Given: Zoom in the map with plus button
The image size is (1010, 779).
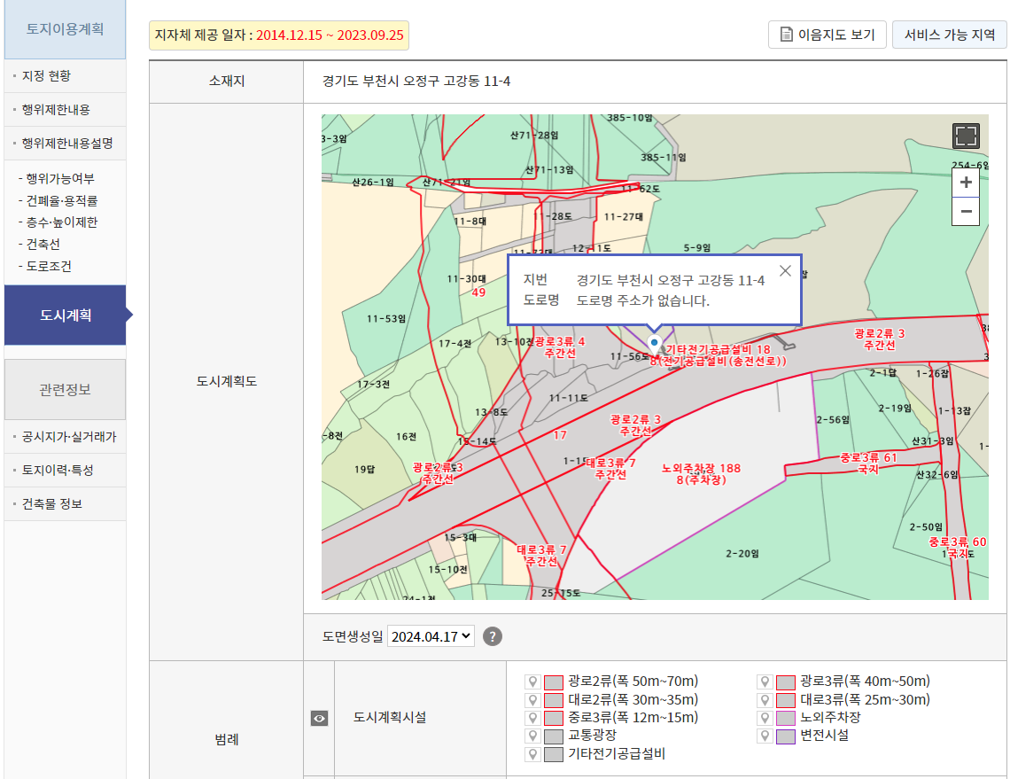Looking at the screenshot, I should click(966, 183).
